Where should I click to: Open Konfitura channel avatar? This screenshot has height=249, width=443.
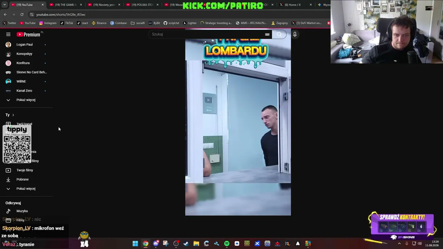8,63
